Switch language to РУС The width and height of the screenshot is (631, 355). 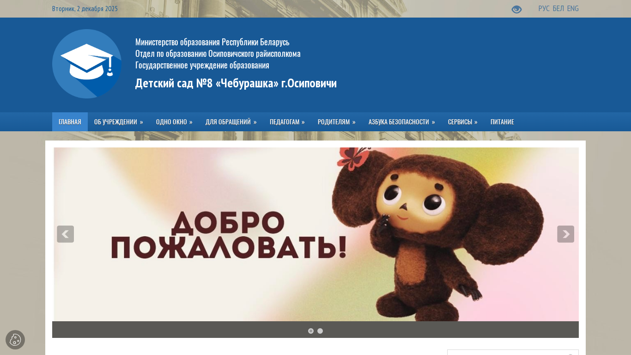544,9
